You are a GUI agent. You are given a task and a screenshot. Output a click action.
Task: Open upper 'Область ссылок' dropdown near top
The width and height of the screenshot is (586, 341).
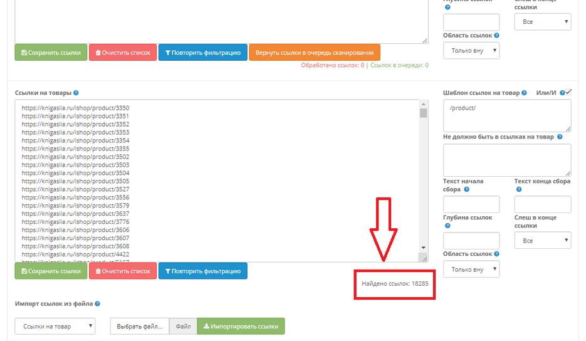[x=471, y=51]
